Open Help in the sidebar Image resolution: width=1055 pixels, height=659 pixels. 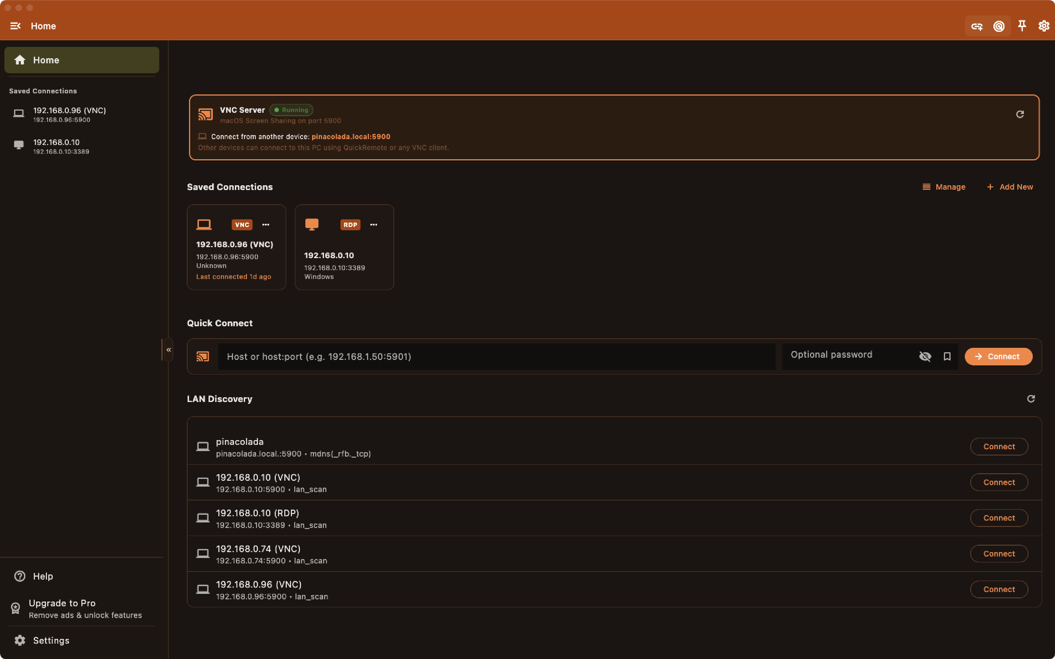tap(82, 576)
